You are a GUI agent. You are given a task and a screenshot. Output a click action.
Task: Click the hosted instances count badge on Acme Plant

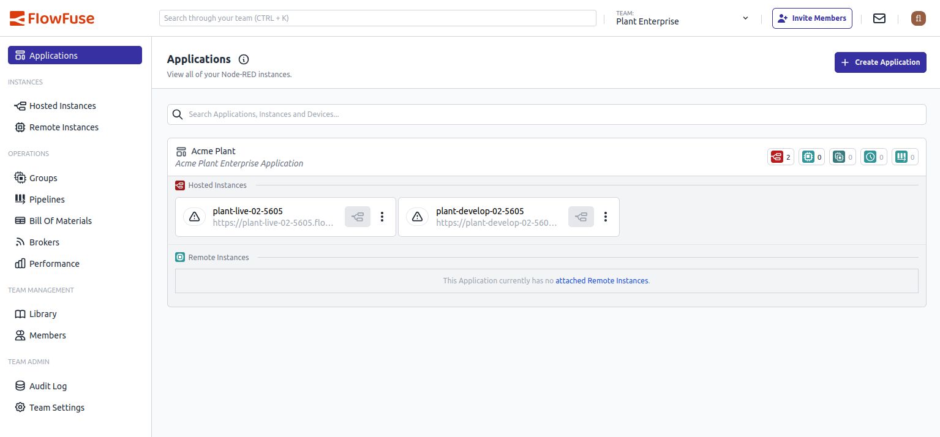coord(780,157)
